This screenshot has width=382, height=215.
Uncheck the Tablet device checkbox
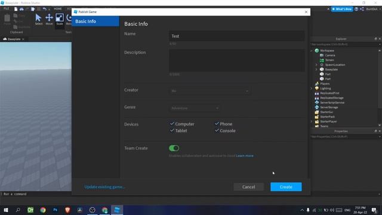(x=172, y=130)
